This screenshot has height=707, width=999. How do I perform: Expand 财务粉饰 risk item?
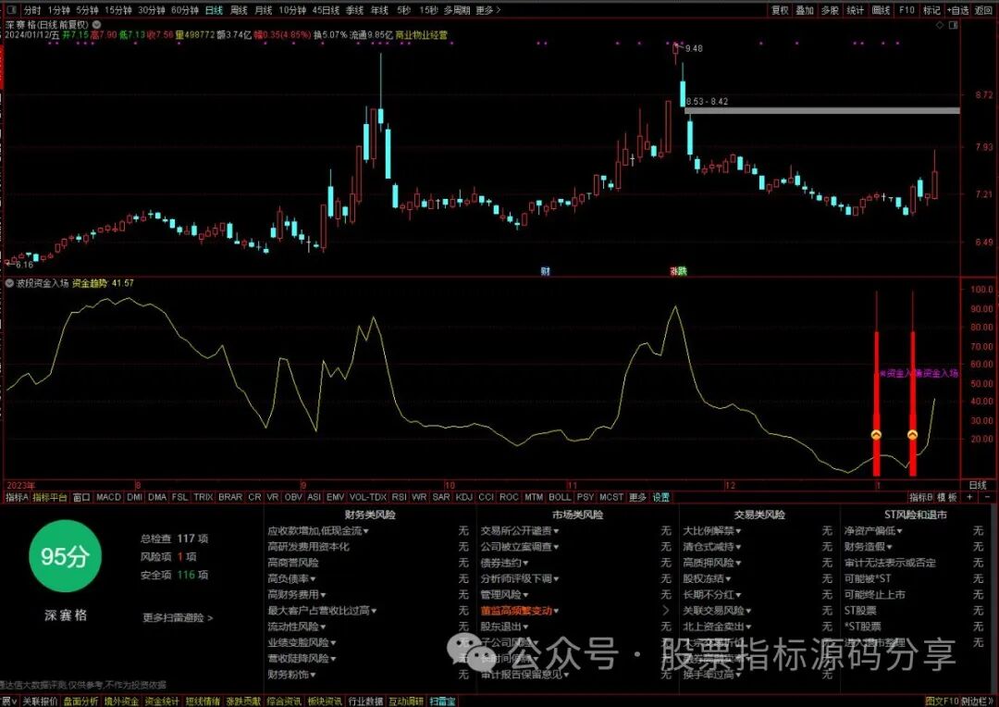291,675
